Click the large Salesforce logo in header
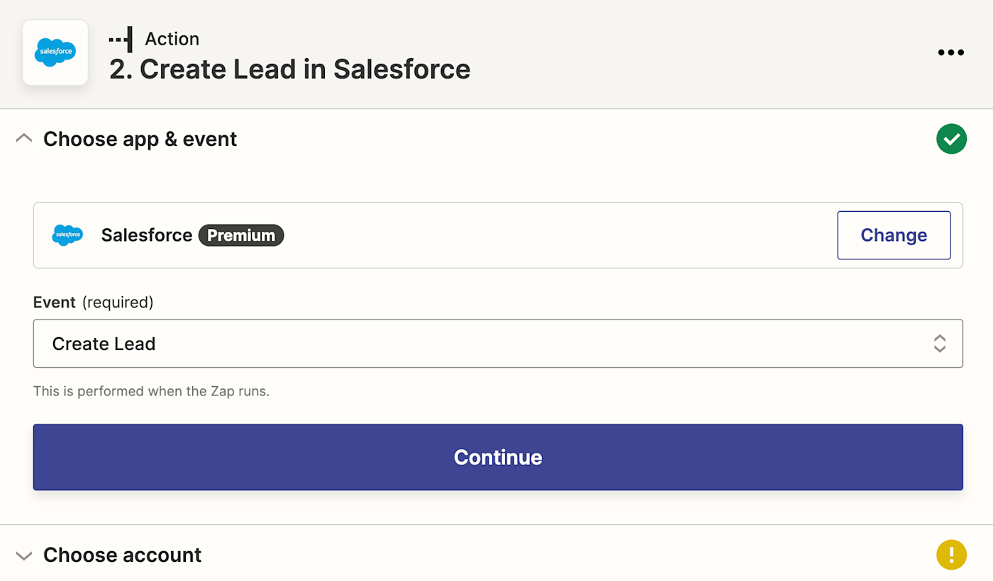Screen dimensions: 993x581 [x=55, y=52]
